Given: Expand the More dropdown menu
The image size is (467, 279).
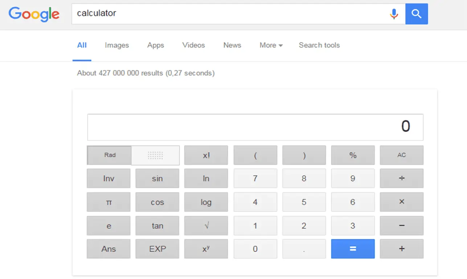Looking at the screenshot, I should tap(271, 45).
